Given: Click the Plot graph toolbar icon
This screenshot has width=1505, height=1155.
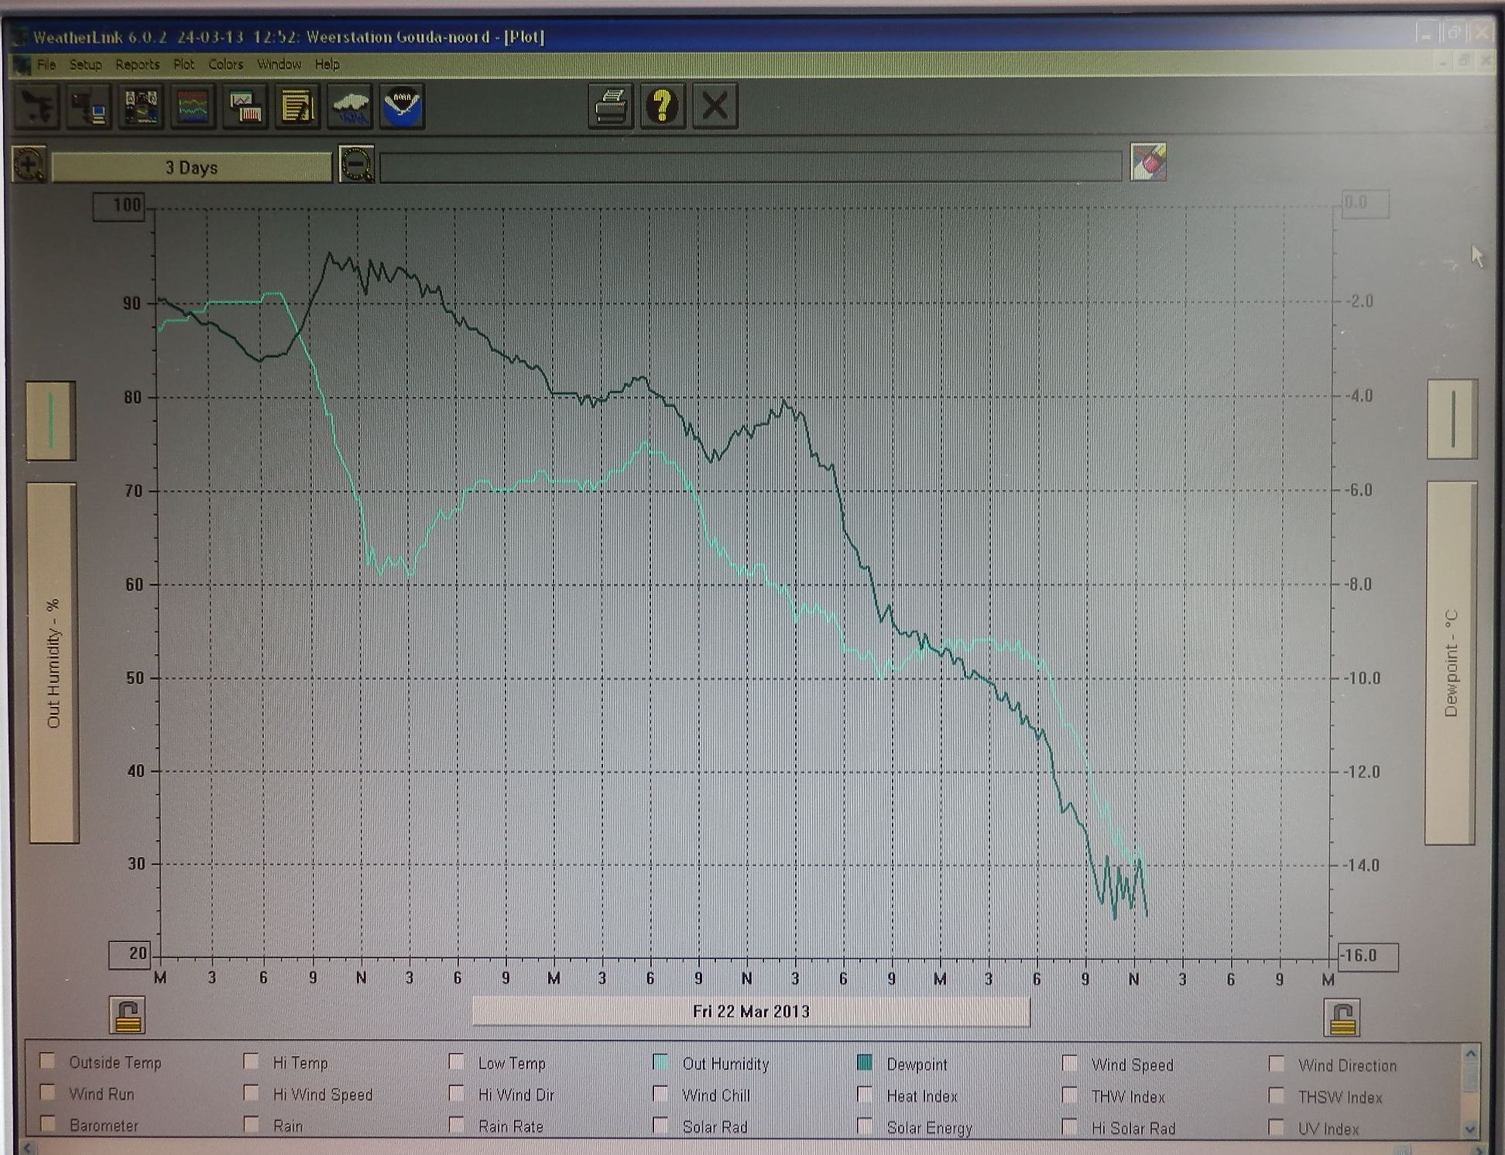Looking at the screenshot, I should [x=246, y=107].
